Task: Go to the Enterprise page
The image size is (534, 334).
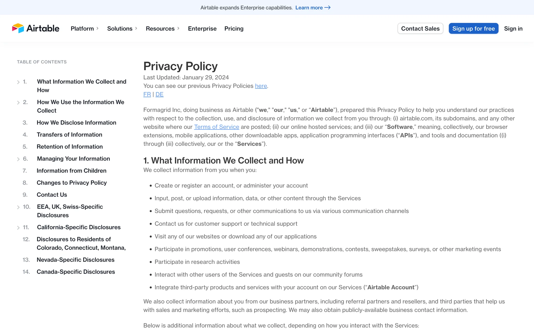Action: pos(202,28)
